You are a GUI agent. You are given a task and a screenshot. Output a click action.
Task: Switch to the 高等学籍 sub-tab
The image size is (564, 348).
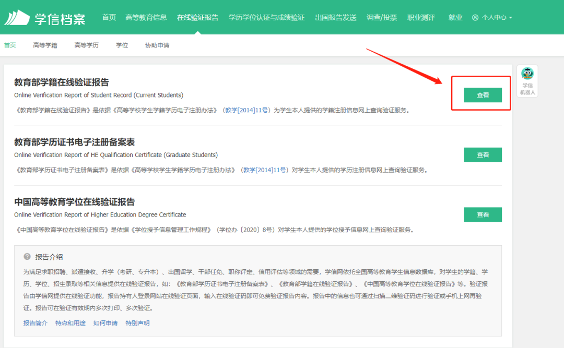tap(45, 45)
